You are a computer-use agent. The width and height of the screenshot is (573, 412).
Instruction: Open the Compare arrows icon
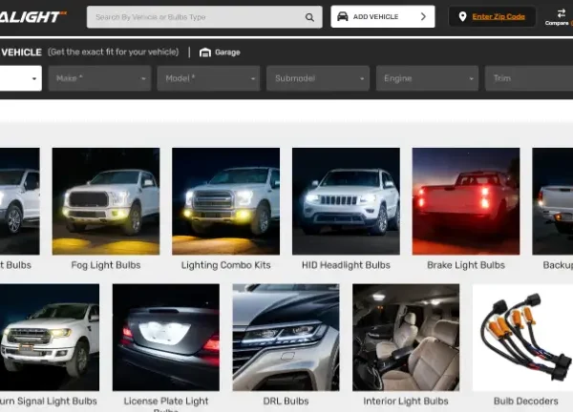(562, 13)
